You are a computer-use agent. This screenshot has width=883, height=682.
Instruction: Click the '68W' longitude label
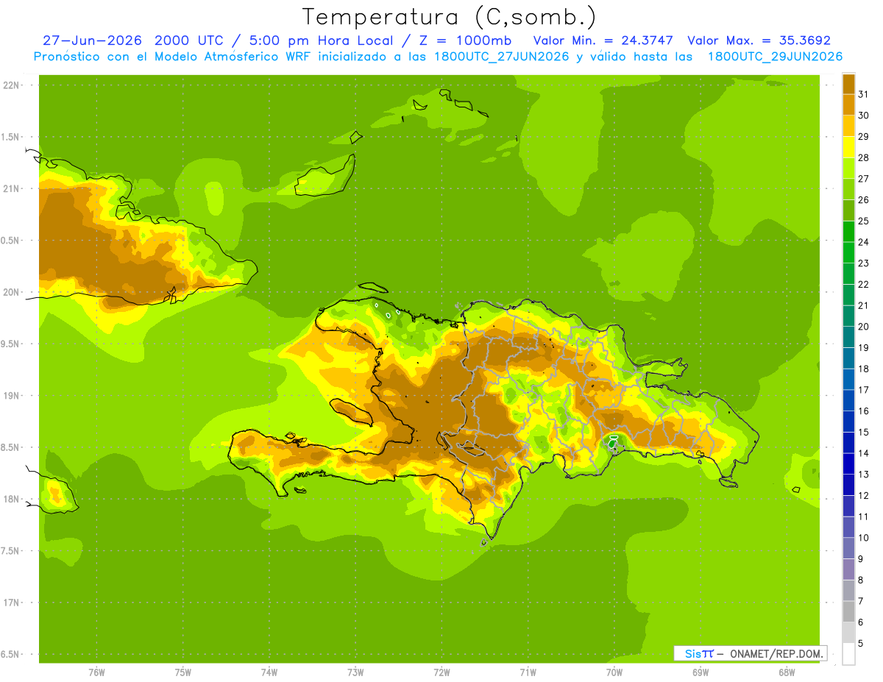(x=787, y=672)
